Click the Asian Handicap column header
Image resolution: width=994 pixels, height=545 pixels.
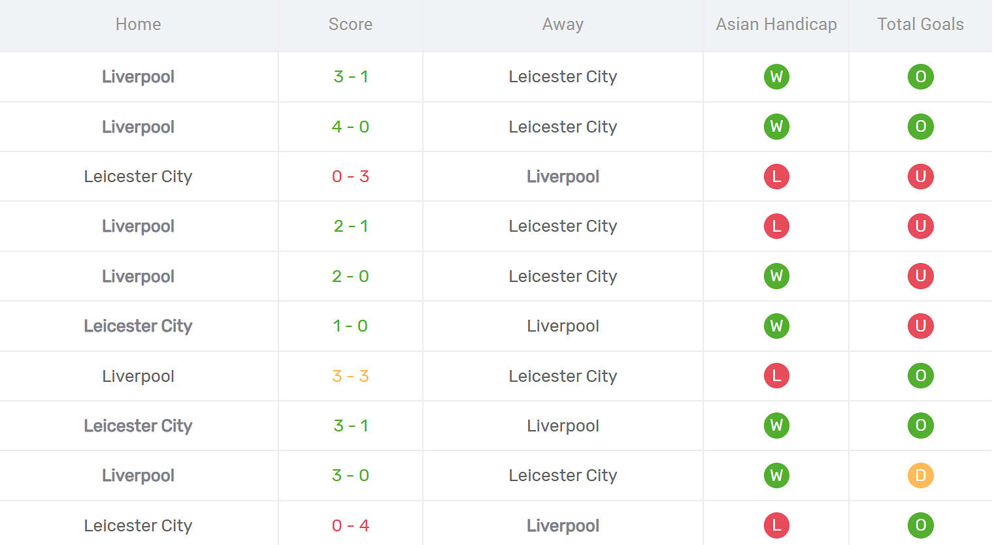pos(776,25)
